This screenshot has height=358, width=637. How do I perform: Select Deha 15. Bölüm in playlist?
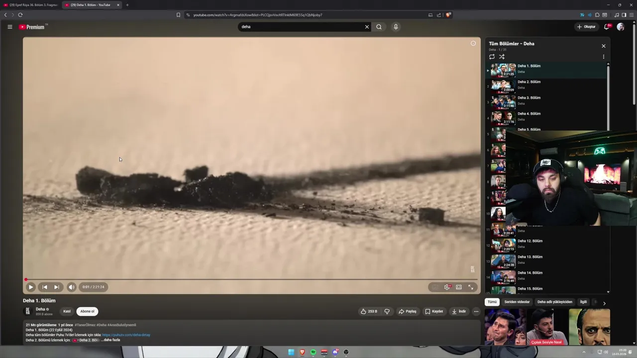[546, 289]
